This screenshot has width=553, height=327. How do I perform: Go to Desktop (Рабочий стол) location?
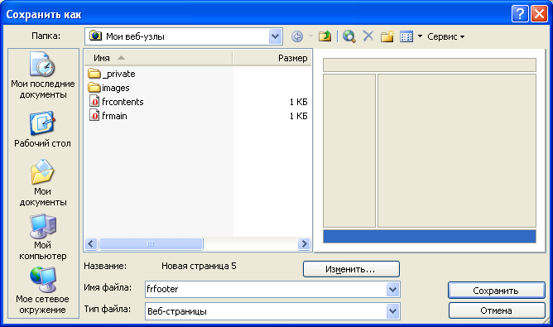point(43,129)
